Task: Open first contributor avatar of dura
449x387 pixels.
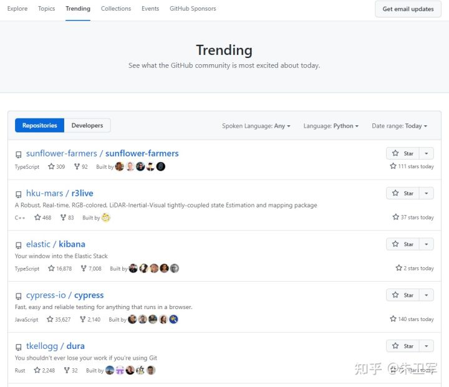Action: pyautogui.click(x=110, y=370)
